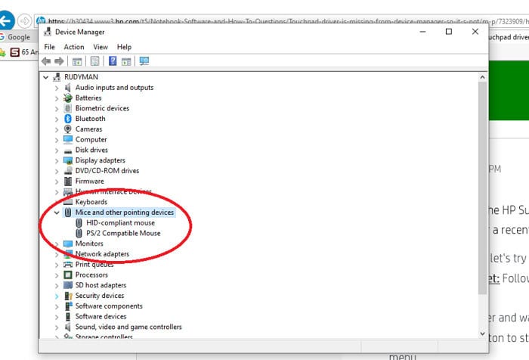This screenshot has height=360, width=529.
Task: Click the Cameras webcam icon
Action: 68,129
